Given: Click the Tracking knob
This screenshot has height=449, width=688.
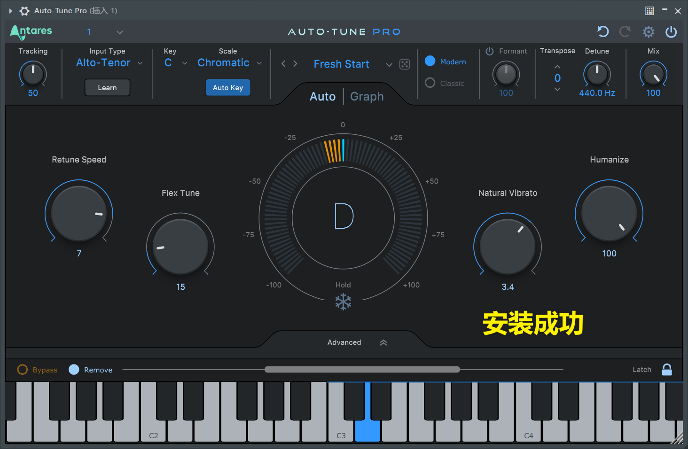Looking at the screenshot, I should click(x=33, y=74).
